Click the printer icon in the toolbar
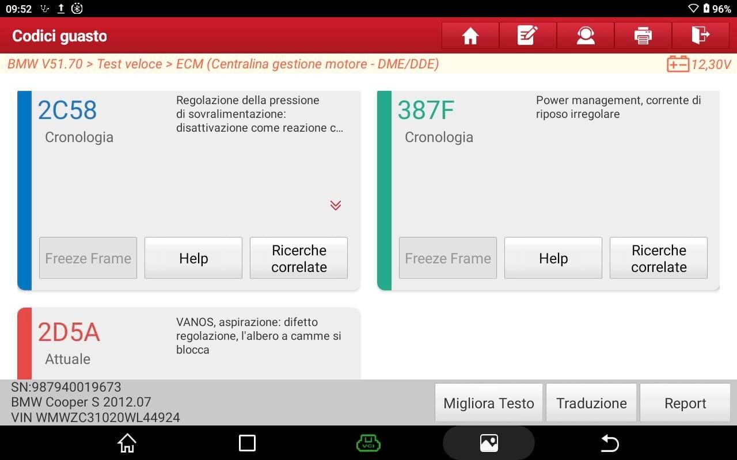 coord(643,36)
